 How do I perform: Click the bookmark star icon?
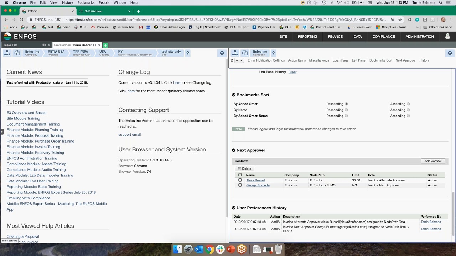coord(232,60)
